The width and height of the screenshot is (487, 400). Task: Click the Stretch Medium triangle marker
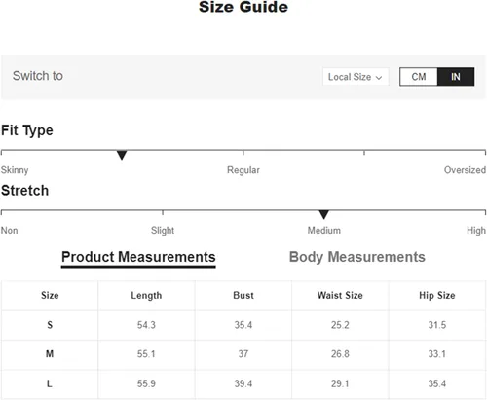coord(323,214)
